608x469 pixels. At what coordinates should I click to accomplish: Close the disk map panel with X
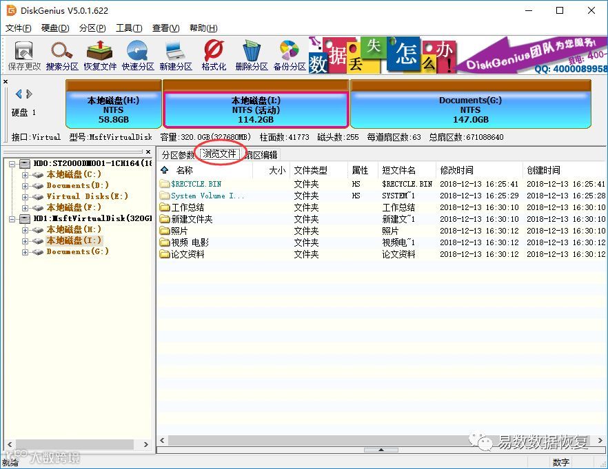point(6,82)
